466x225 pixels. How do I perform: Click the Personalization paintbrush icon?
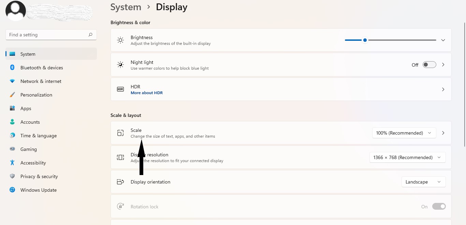tap(12, 95)
